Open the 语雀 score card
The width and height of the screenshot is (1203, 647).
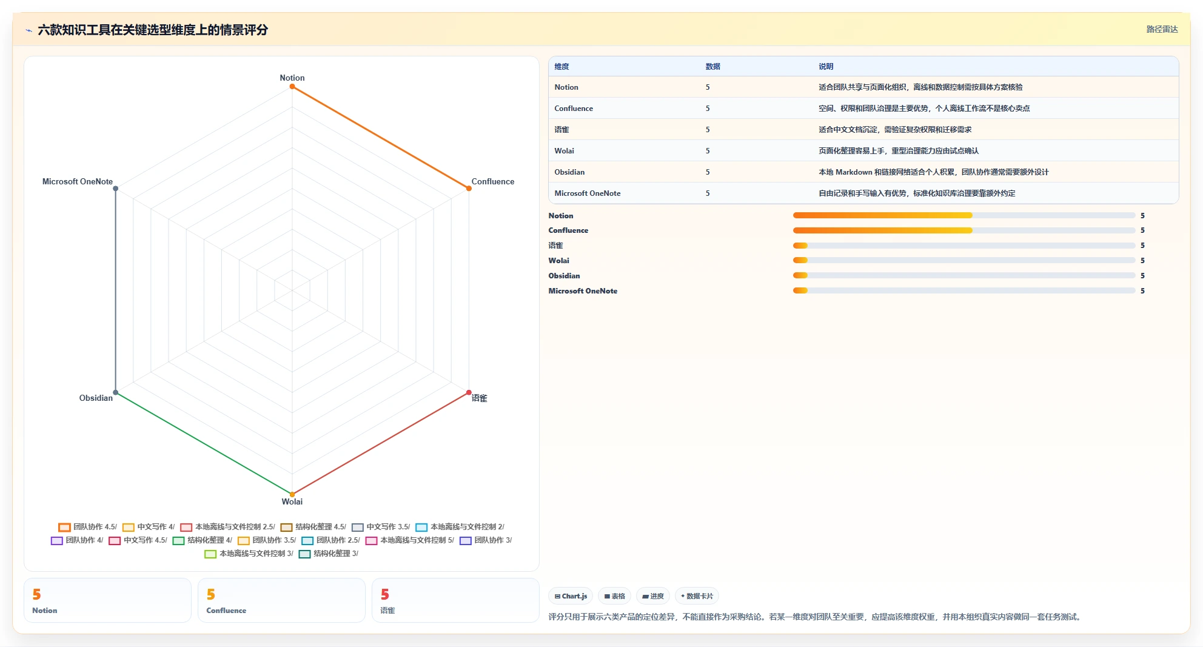455,600
